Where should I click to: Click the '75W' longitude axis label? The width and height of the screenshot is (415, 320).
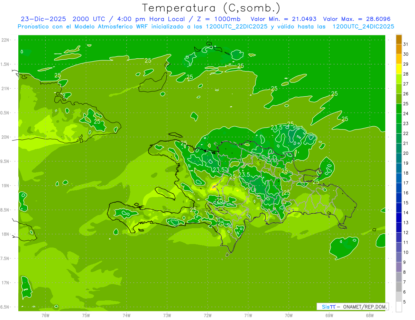(x=86, y=316)
